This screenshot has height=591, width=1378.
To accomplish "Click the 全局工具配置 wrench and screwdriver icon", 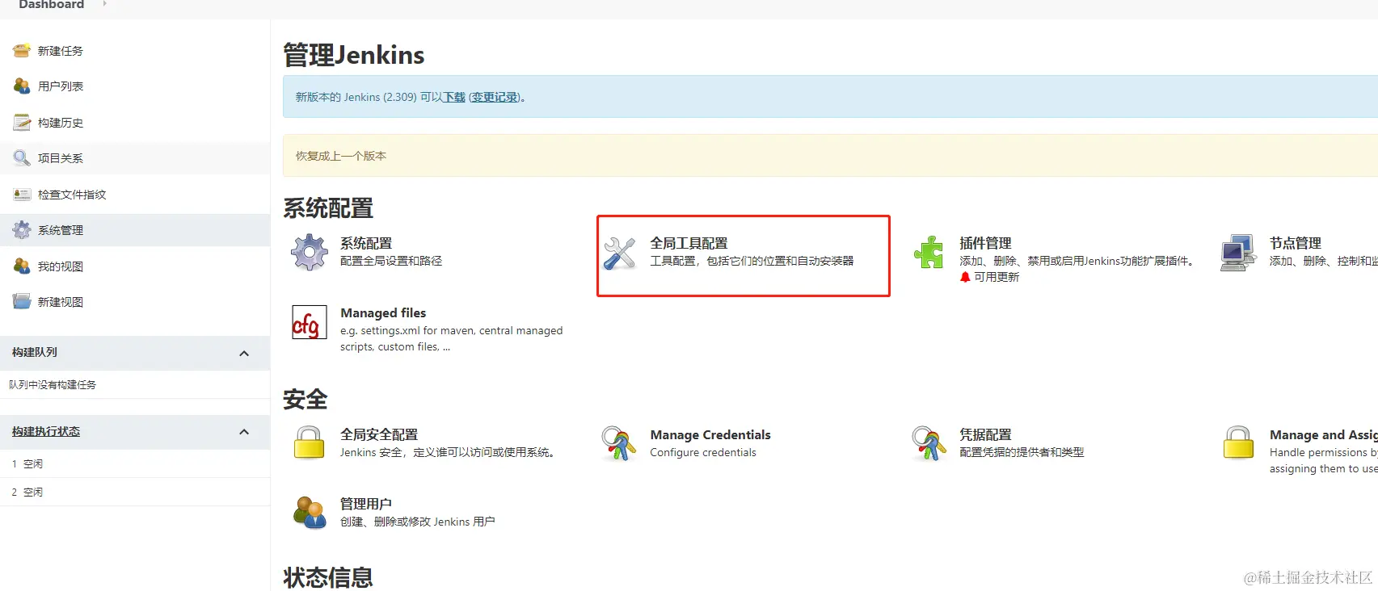I will coord(620,253).
